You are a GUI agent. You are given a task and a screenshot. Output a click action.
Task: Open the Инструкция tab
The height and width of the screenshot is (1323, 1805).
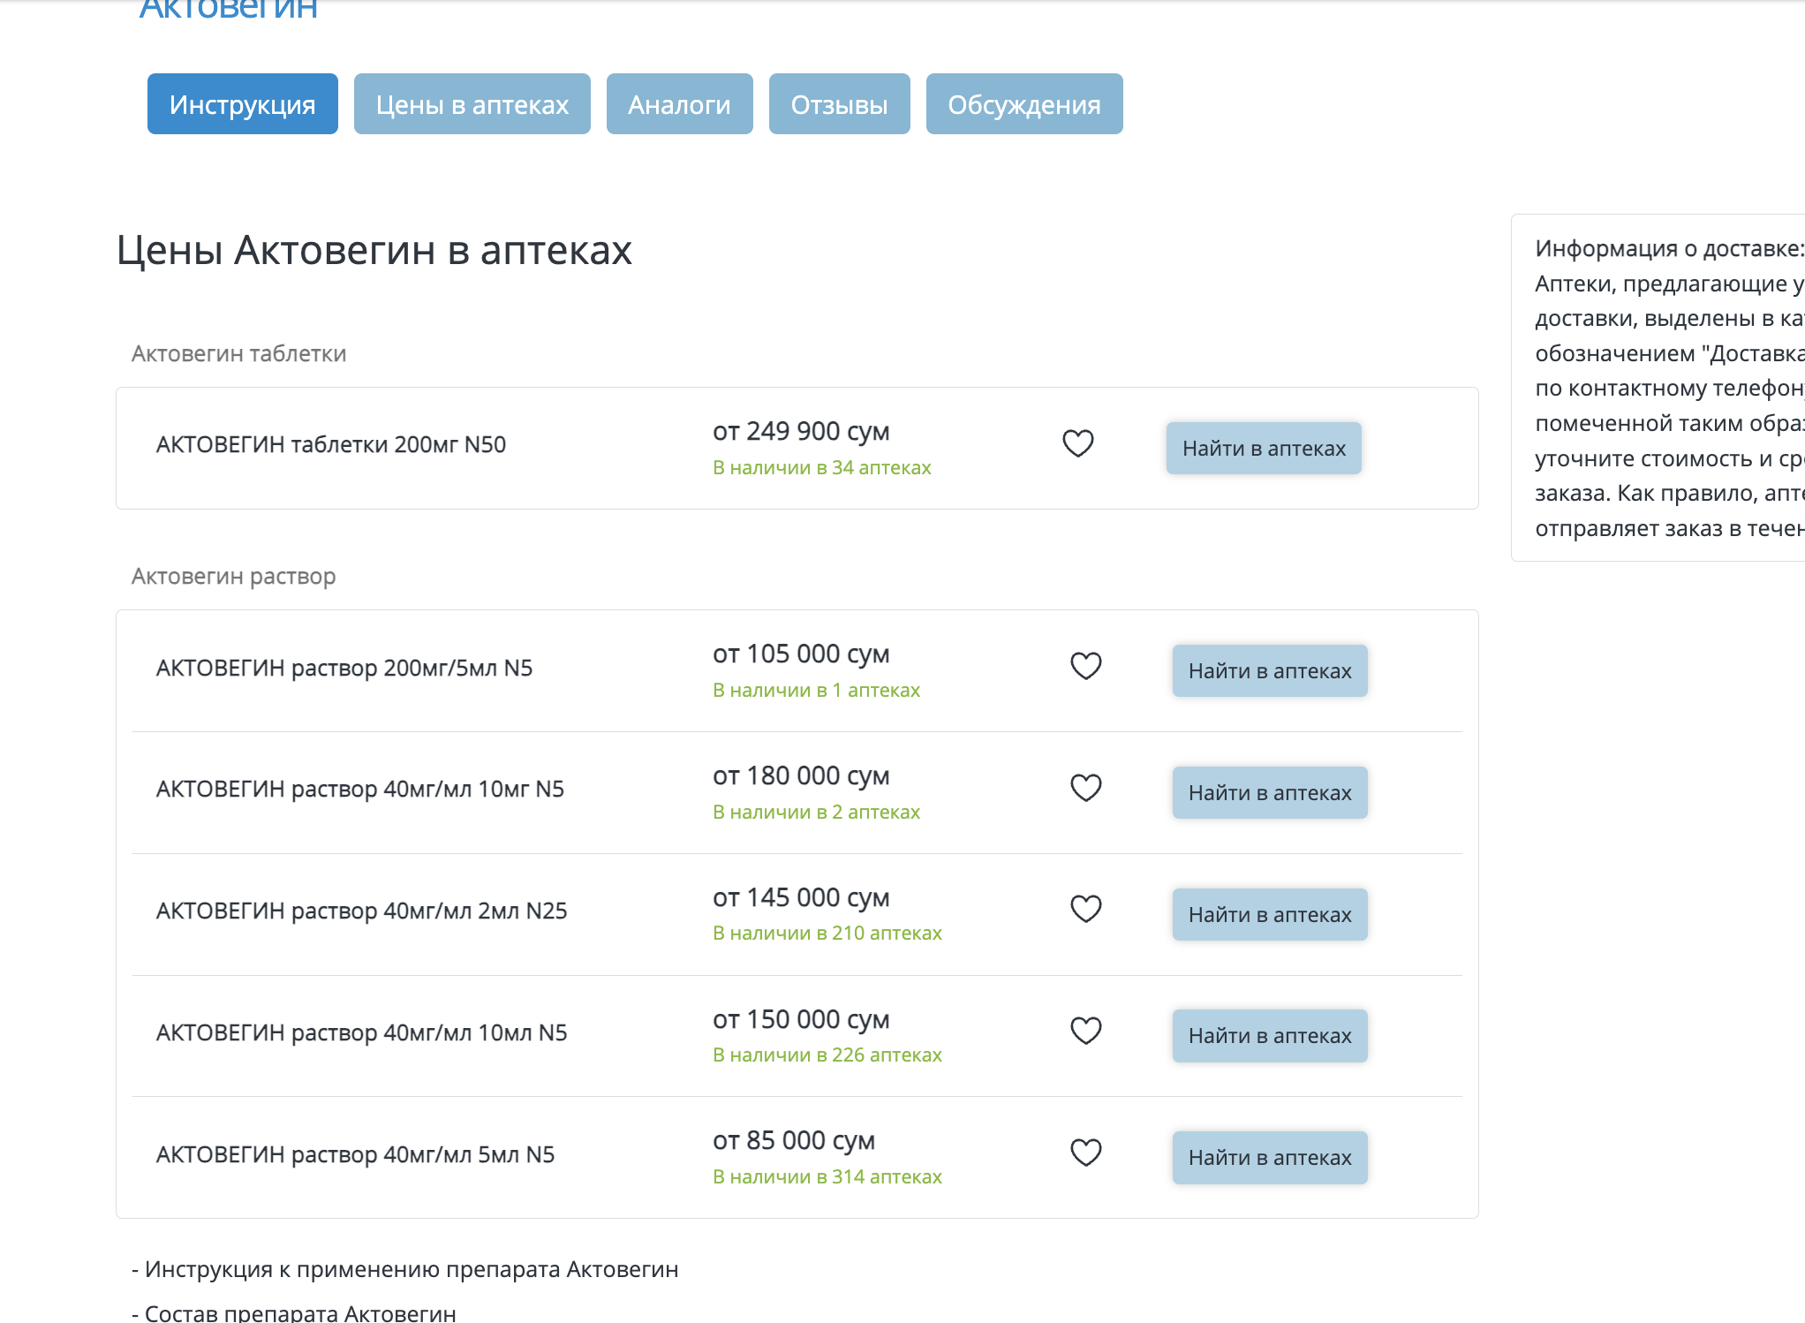pos(242,104)
